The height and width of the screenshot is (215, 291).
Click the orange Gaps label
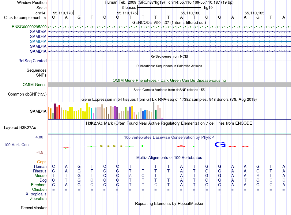point(42,162)
